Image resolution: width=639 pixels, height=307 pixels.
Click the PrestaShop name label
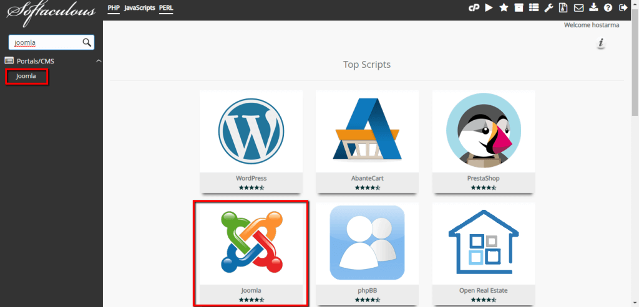tap(484, 178)
